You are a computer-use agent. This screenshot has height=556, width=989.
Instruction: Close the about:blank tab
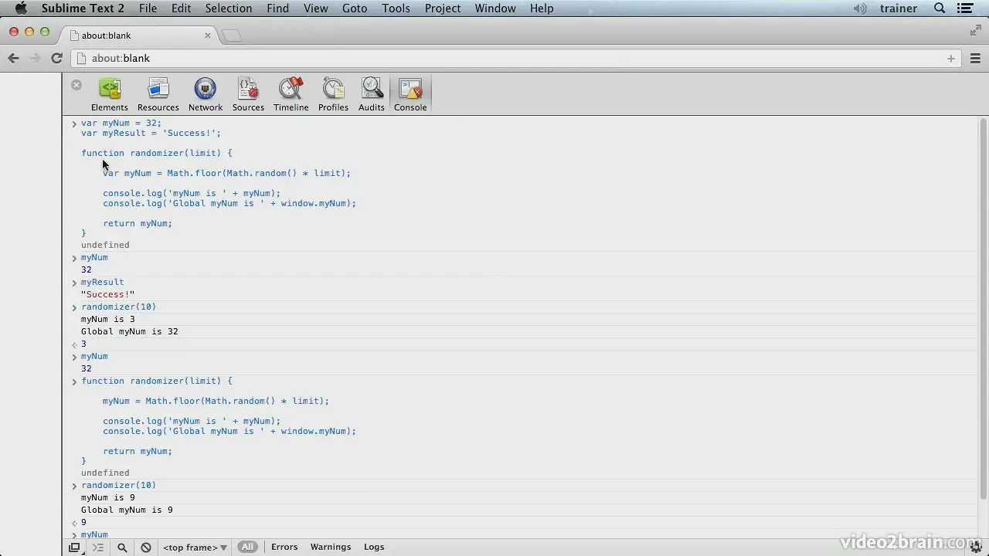click(207, 36)
